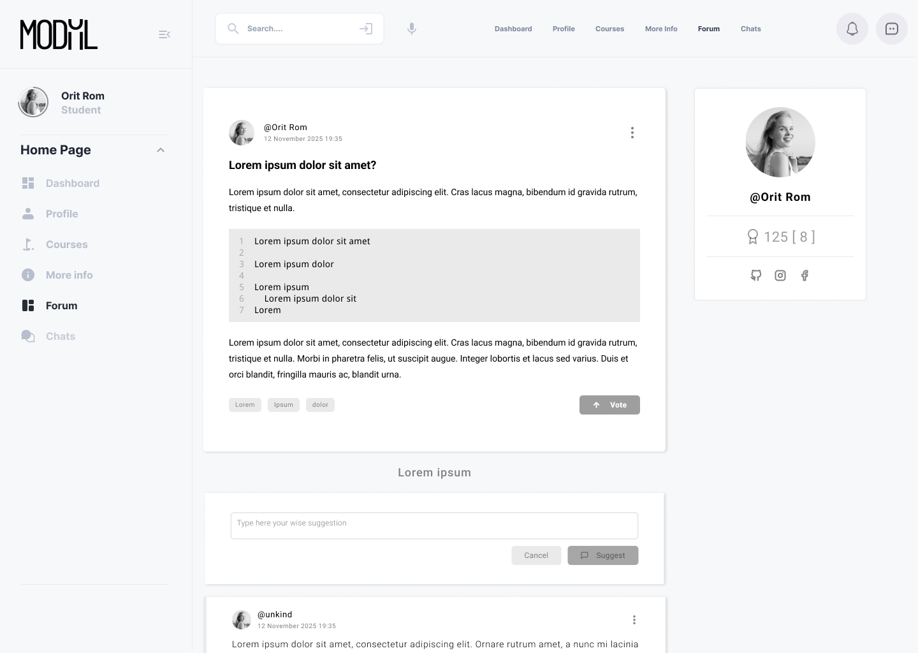Open options menu on Orit Rom's post
The height and width of the screenshot is (653, 918).
coord(632,133)
